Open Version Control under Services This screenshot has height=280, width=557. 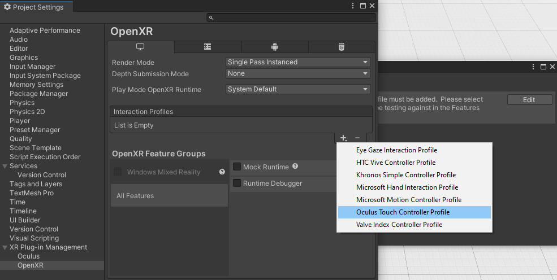tap(41, 175)
